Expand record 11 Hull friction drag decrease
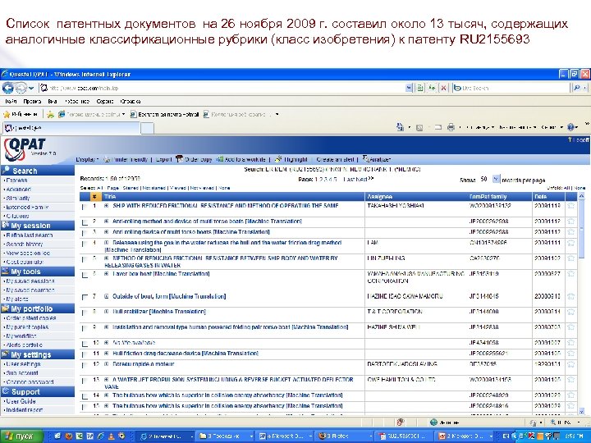The width and height of the screenshot is (591, 443). click(x=106, y=354)
